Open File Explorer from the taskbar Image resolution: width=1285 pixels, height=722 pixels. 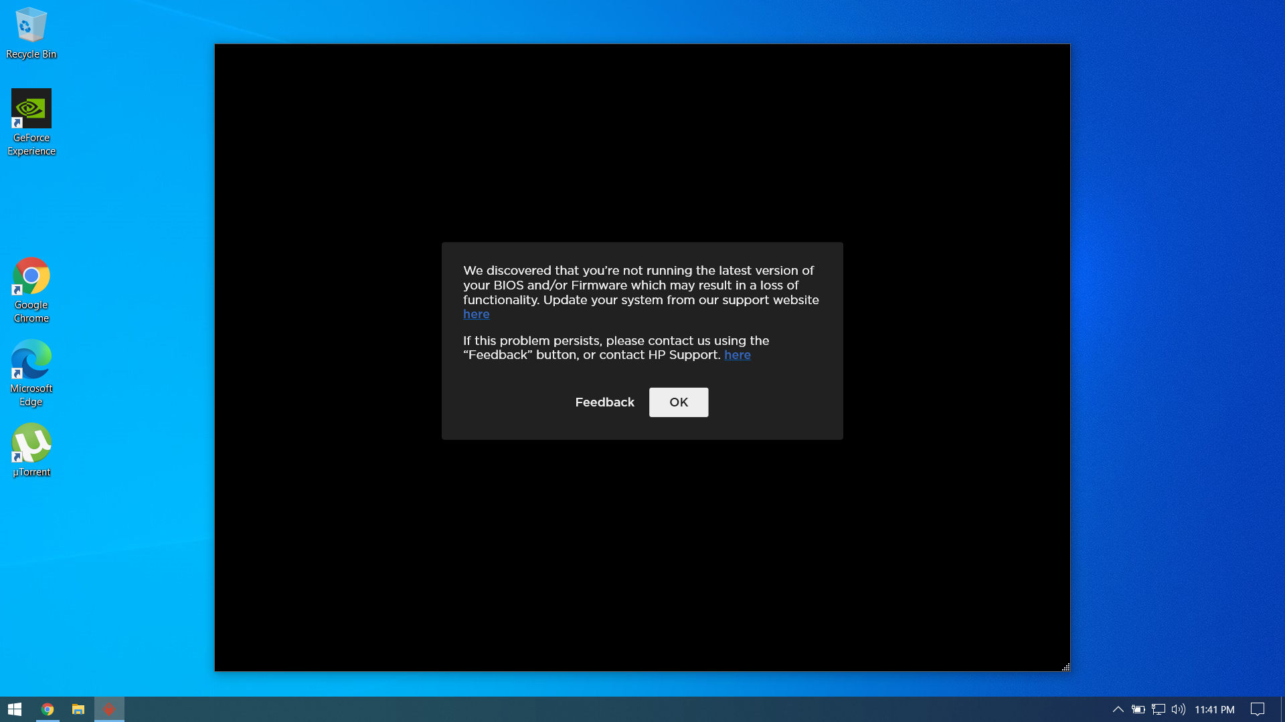pyautogui.click(x=78, y=709)
